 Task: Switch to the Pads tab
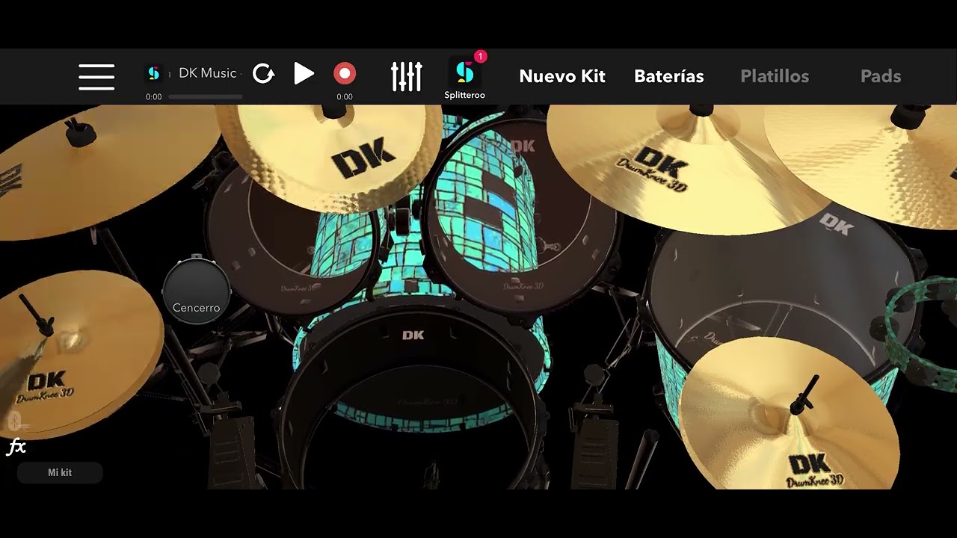tap(881, 76)
